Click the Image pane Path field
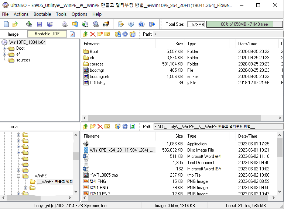Viewport: 284px width, 209px height. pyautogui.click(x=218, y=34)
